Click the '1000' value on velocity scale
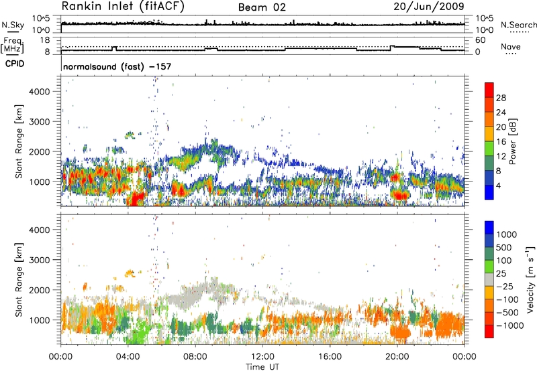The image size is (537, 371). [x=507, y=234]
